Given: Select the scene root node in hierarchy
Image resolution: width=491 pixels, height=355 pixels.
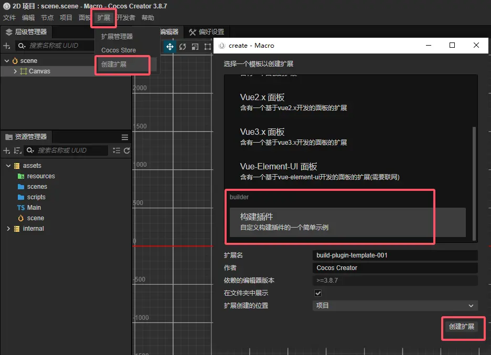Looking at the screenshot, I should click(x=29, y=61).
